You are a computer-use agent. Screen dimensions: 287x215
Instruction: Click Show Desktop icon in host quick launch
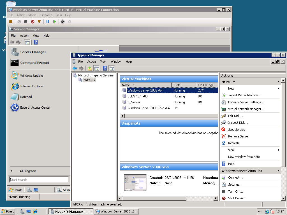29,212
